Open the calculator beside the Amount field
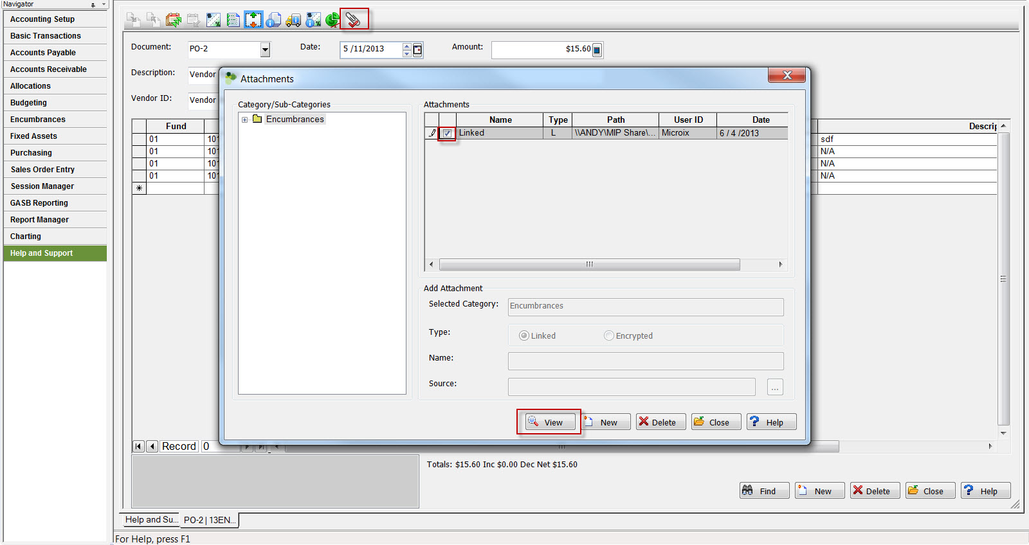This screenshot has width=1029, height=545. click(x=597, y=49)
